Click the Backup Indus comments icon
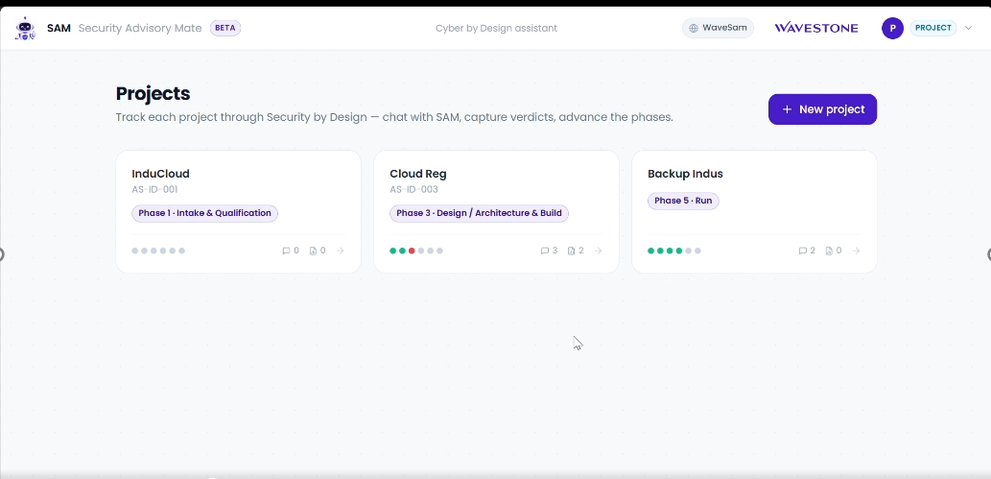The width and height of the screenshot is (991, 479). tap(803, 251)
